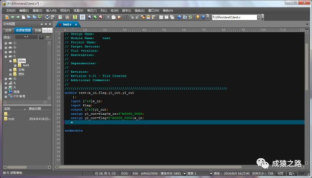Toggle the 可写 read-write status indicator
This screenshot has height=178, width=312.
point(280,174)
